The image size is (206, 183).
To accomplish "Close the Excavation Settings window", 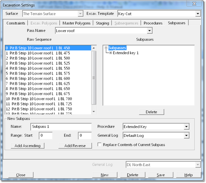I will [x=194, y=4].
